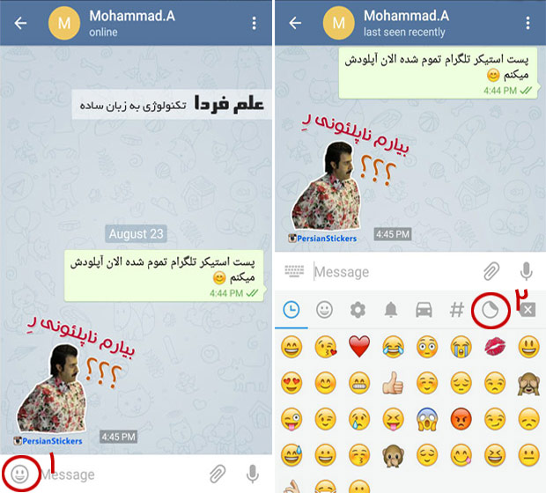Tap the attachment paperclip in left chat
Image resolution: width=546 pixels, height=493 pixels.
(218, 474)
